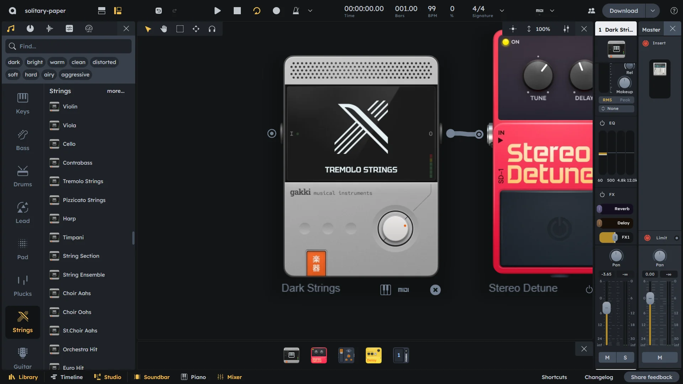The image size is (683, 384).
Task: Switch to the Timeline tab
Action: (x=67, y=377)
